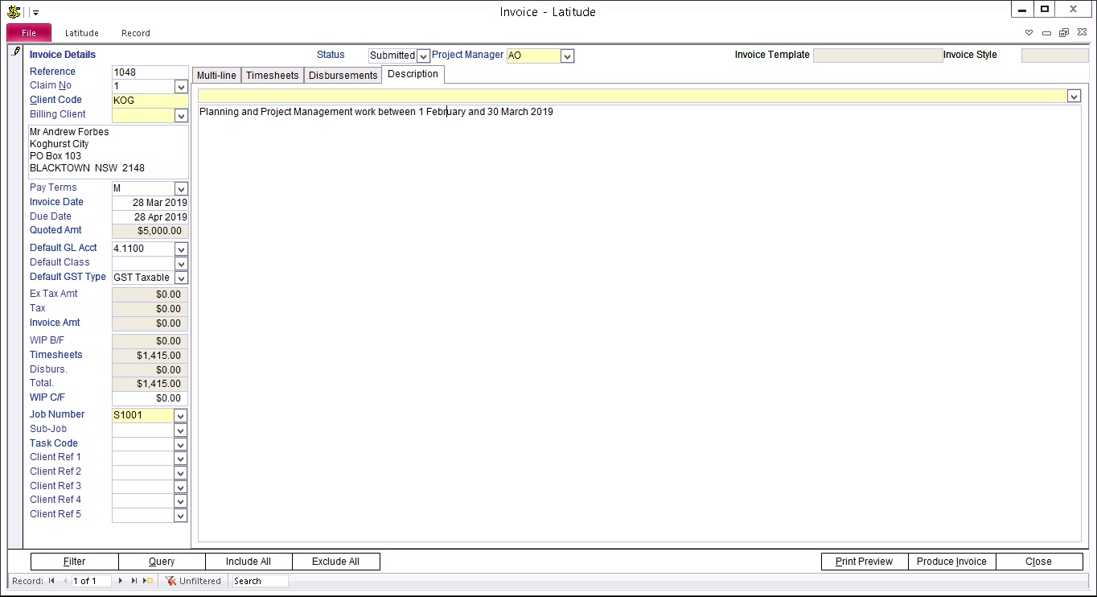Open the File menu
The width and height of the screenshot is (1097, 597).
point(29,33)
